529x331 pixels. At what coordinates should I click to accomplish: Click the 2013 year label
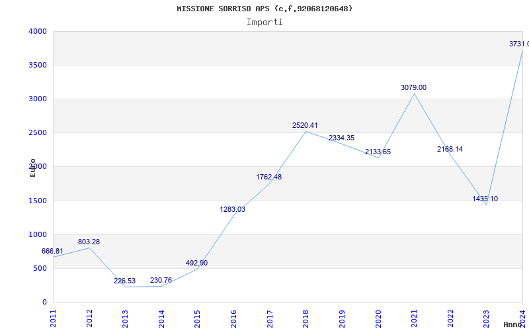click(x=126, y=318)
